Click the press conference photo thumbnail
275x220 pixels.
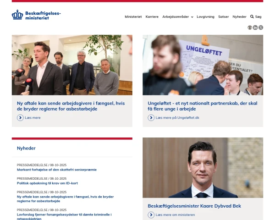[72, 65]
